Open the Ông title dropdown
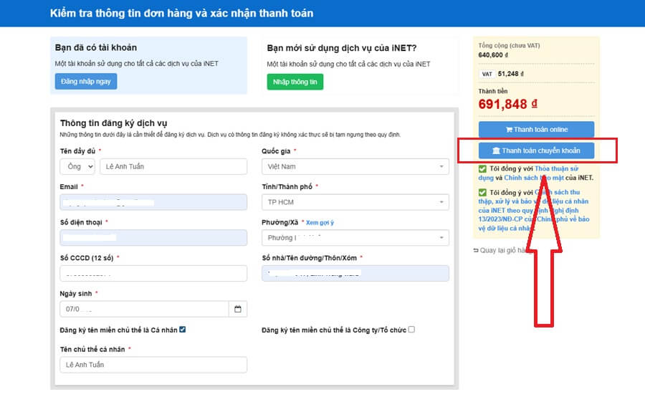Screen dimensions: 645x397 77,167
